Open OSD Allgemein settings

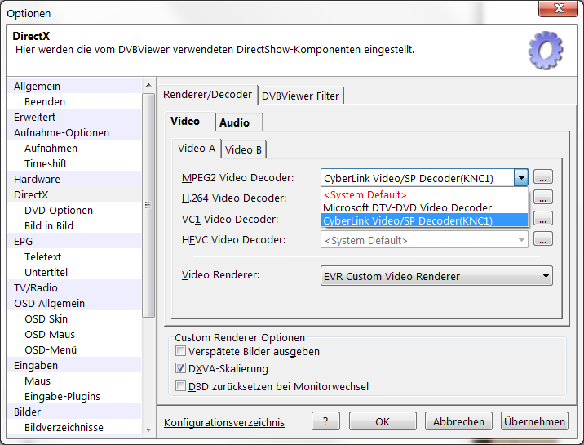74,304
